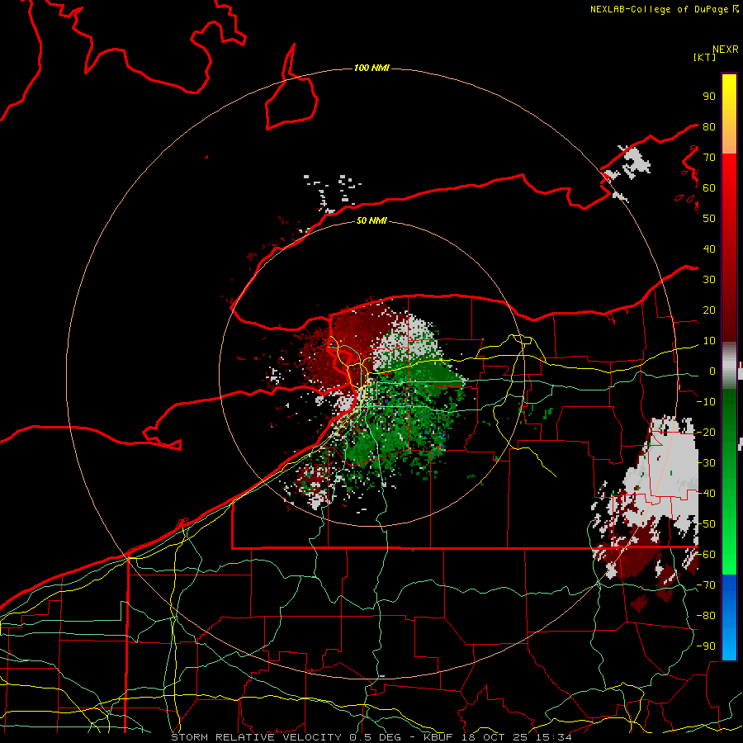Click the positive 70 scale label

pos(709,158)
